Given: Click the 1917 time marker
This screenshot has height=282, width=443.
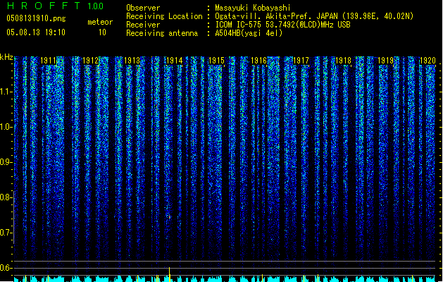Looking at the screenshot, I should [301, 61].
